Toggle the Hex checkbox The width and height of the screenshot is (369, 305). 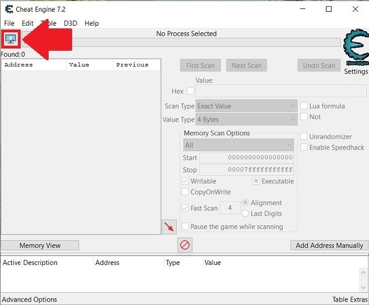[x=191, y=91]
